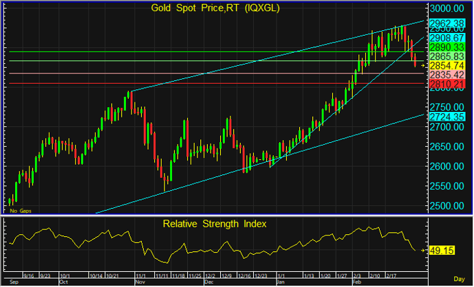Viewport: 474px width, 287px height.
Task: Select the yellow 2854.74 current price label
Action: 449,65
